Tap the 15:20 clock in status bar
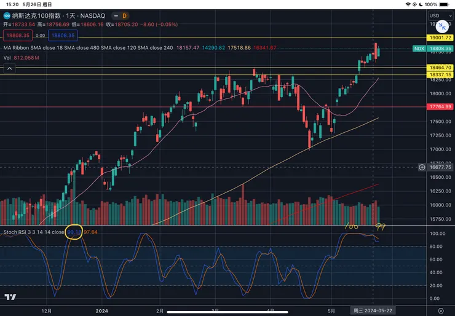This screenshot has width=455, height=316. point(12,4)
